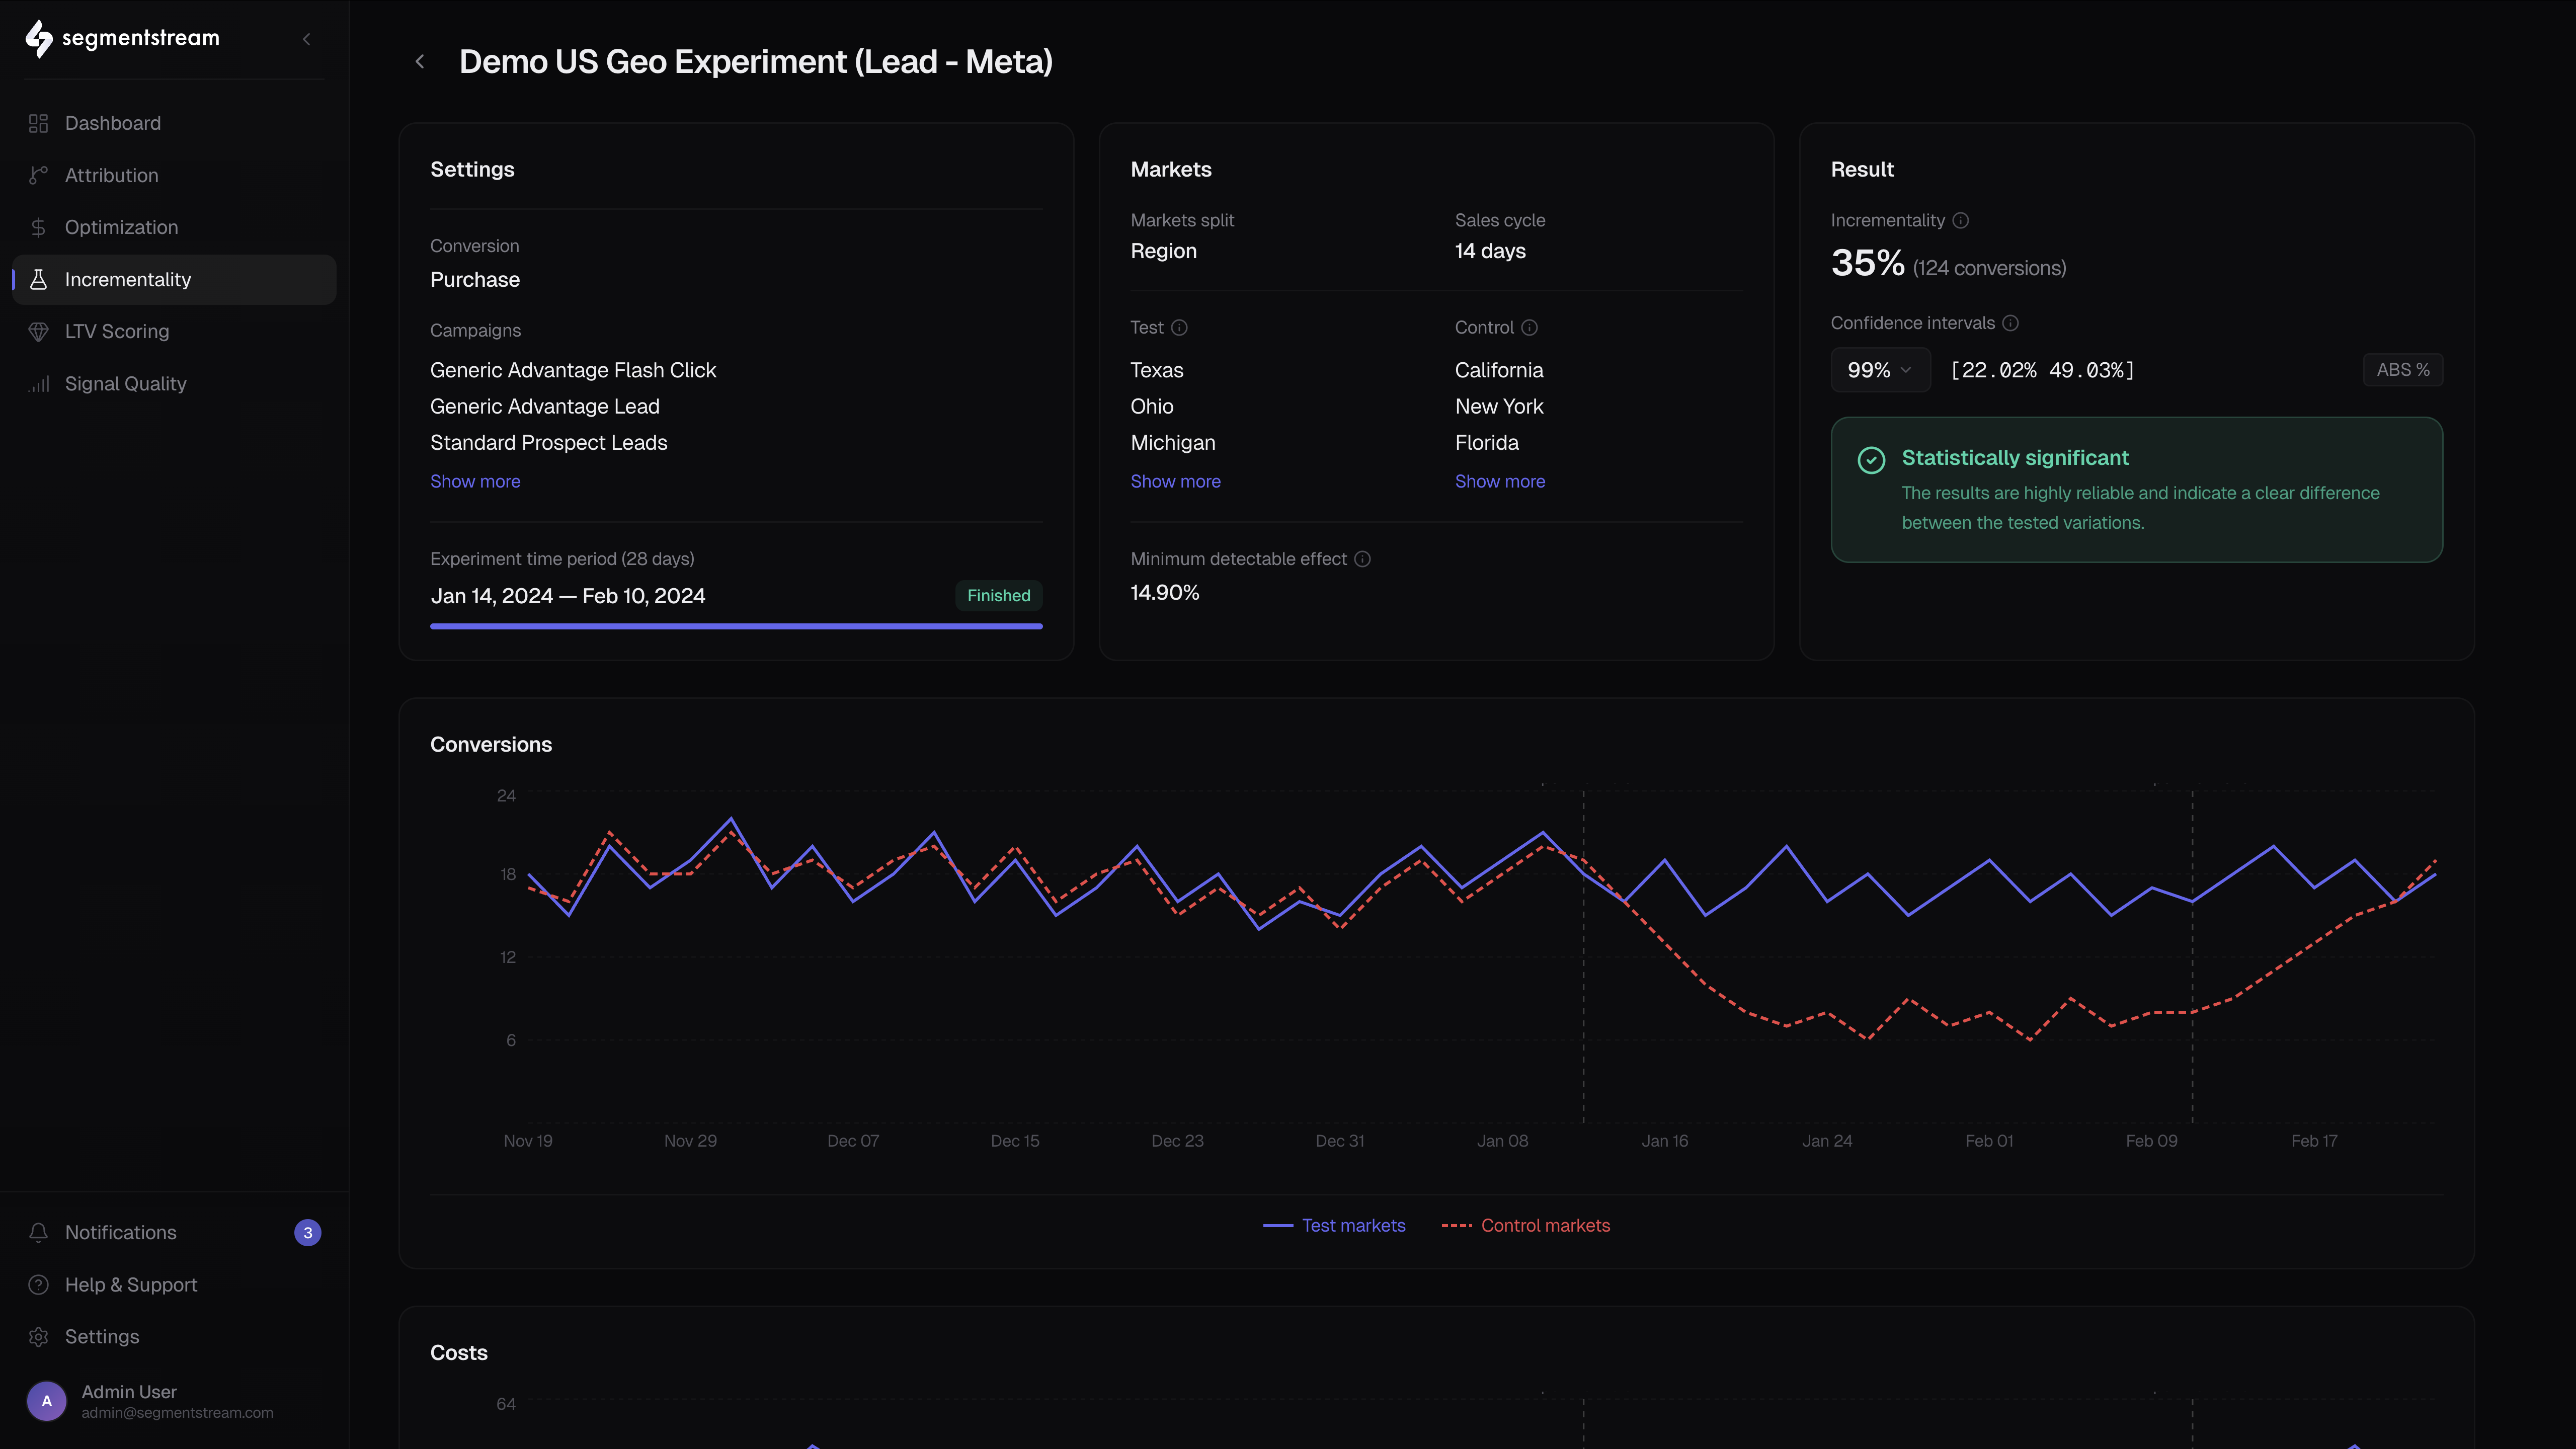Click the 35% incrementality value

coord(1867,263)
